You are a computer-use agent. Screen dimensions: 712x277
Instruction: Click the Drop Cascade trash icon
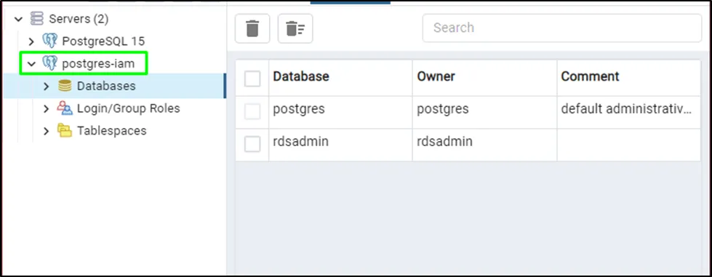(295, 28)
